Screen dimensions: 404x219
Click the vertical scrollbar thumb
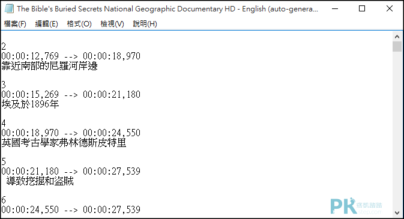click(x=397, y=47)
